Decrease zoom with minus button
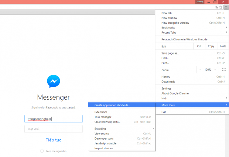The image size is (229, 157). click(x=200, y=70)
